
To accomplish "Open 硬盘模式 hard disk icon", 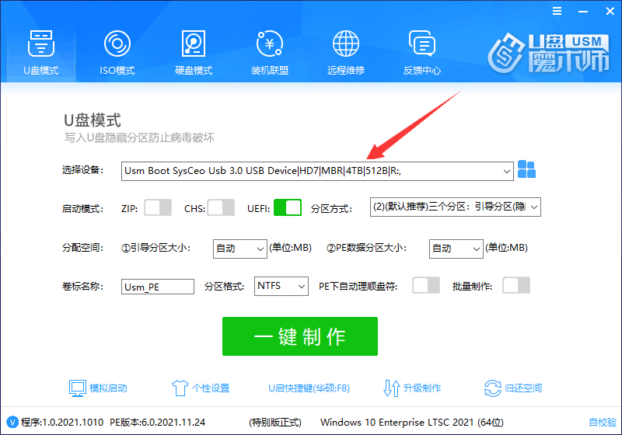I will (194, 43).
